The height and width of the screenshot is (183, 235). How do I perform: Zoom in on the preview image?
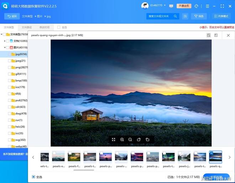[122, 140]
